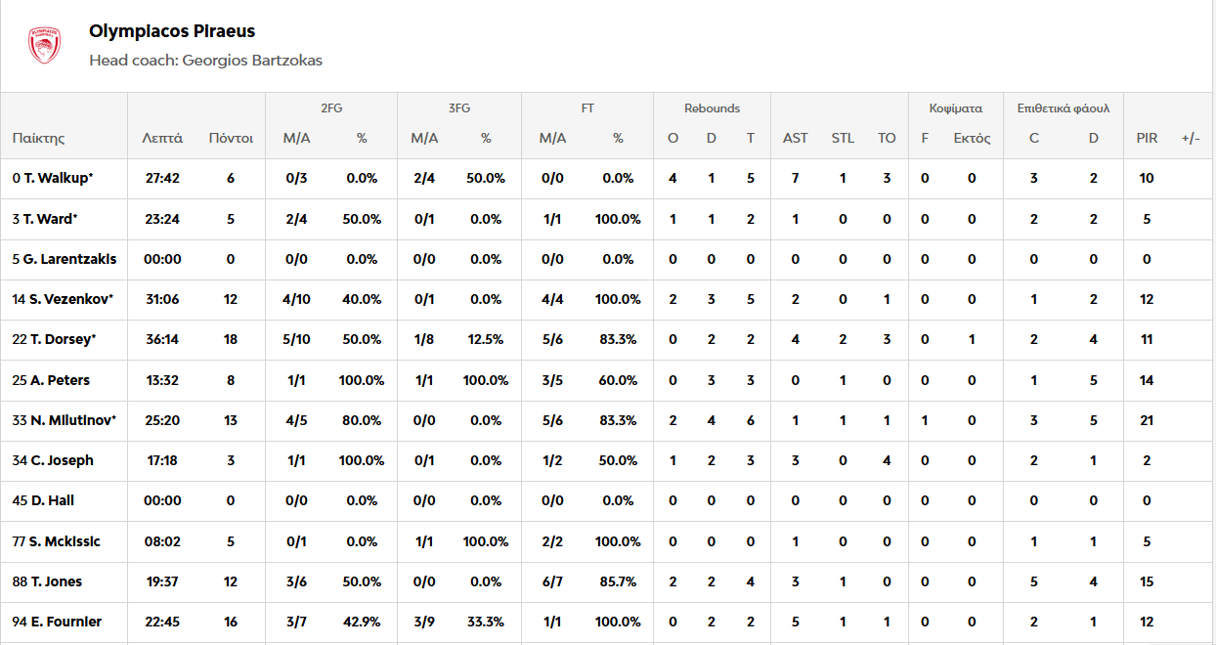Sort by the AST column header
The width and height of the screenshot is (1216, 645).
(x=796, y=138)
